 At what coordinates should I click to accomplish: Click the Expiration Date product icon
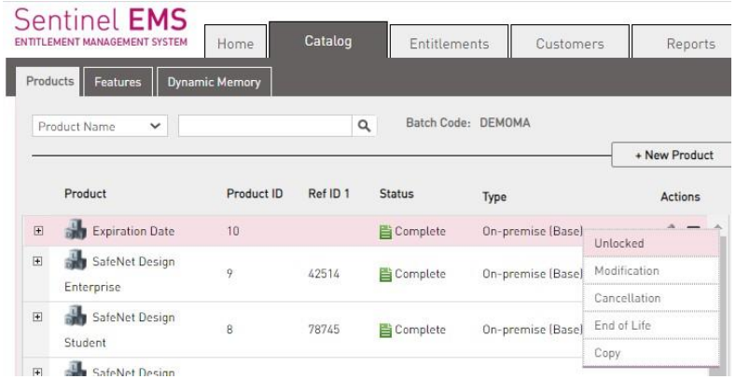click(x=76, y=232)
